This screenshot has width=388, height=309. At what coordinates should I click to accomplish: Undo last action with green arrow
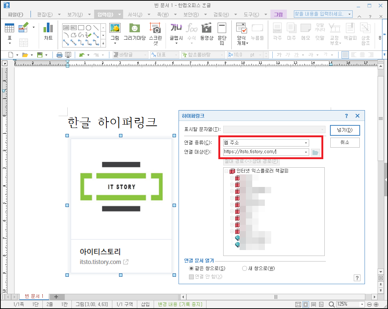[x=82, y=55]
